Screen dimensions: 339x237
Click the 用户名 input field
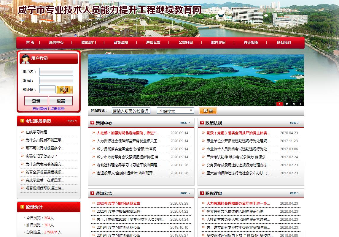[x=56, y=72]
